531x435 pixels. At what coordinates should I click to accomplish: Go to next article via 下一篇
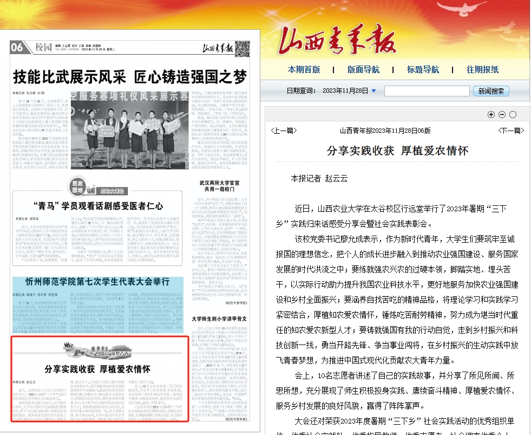(511, 131)
